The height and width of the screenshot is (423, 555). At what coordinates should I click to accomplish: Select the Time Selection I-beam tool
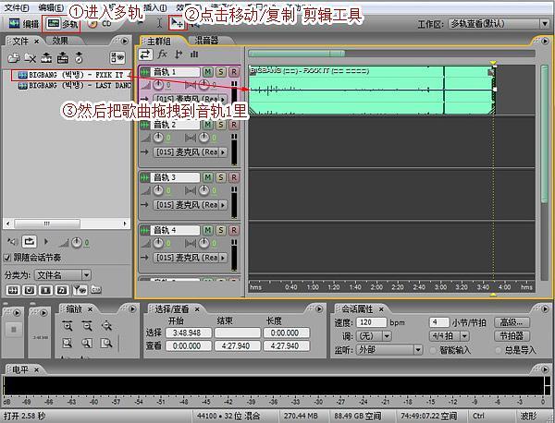pyautogui.click(x=159, y=23)
